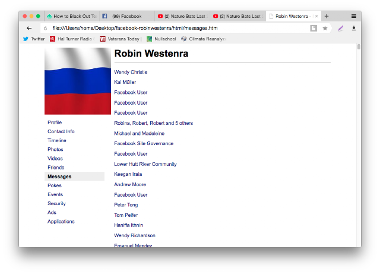Open the Videos sidebar link
380x274 pixels.
[55, 159]
